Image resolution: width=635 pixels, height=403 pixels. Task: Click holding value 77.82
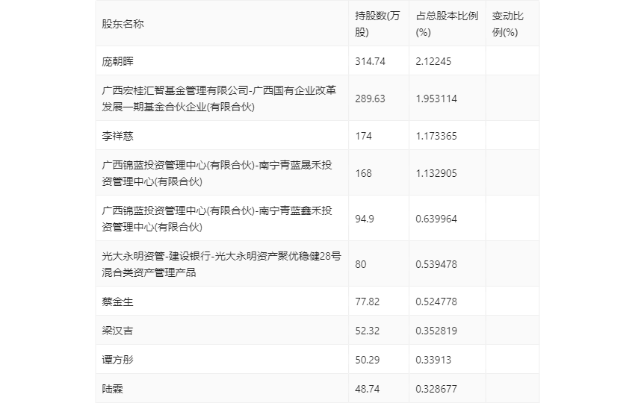click(x=368, y=302)
